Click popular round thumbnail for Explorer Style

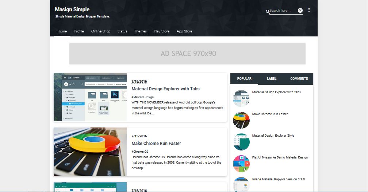pyautogui.click(x=241, y=142)
